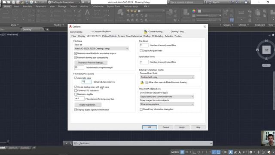Screen dimensions: 275x155
Task: Expand the Draw ribbon panel
Action: click(x=15, y=25)
